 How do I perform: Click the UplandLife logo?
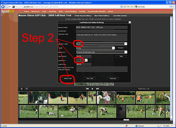click(8, 11)
